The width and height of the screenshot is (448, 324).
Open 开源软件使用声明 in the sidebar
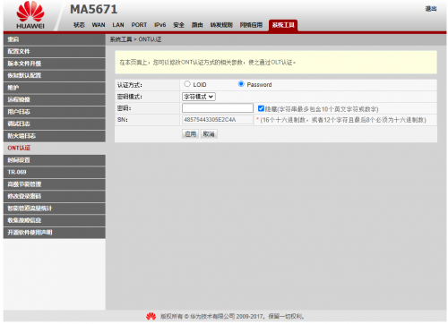(x=55, y=233)
